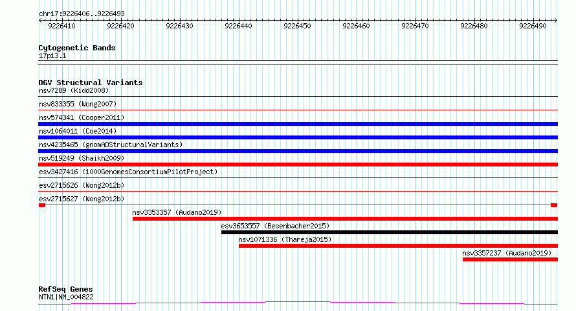Viewport: 576px width, 311px height.
Task: Select the nsv574341 (Cooper2011) blue bar
Action: (x=298, y=124)
